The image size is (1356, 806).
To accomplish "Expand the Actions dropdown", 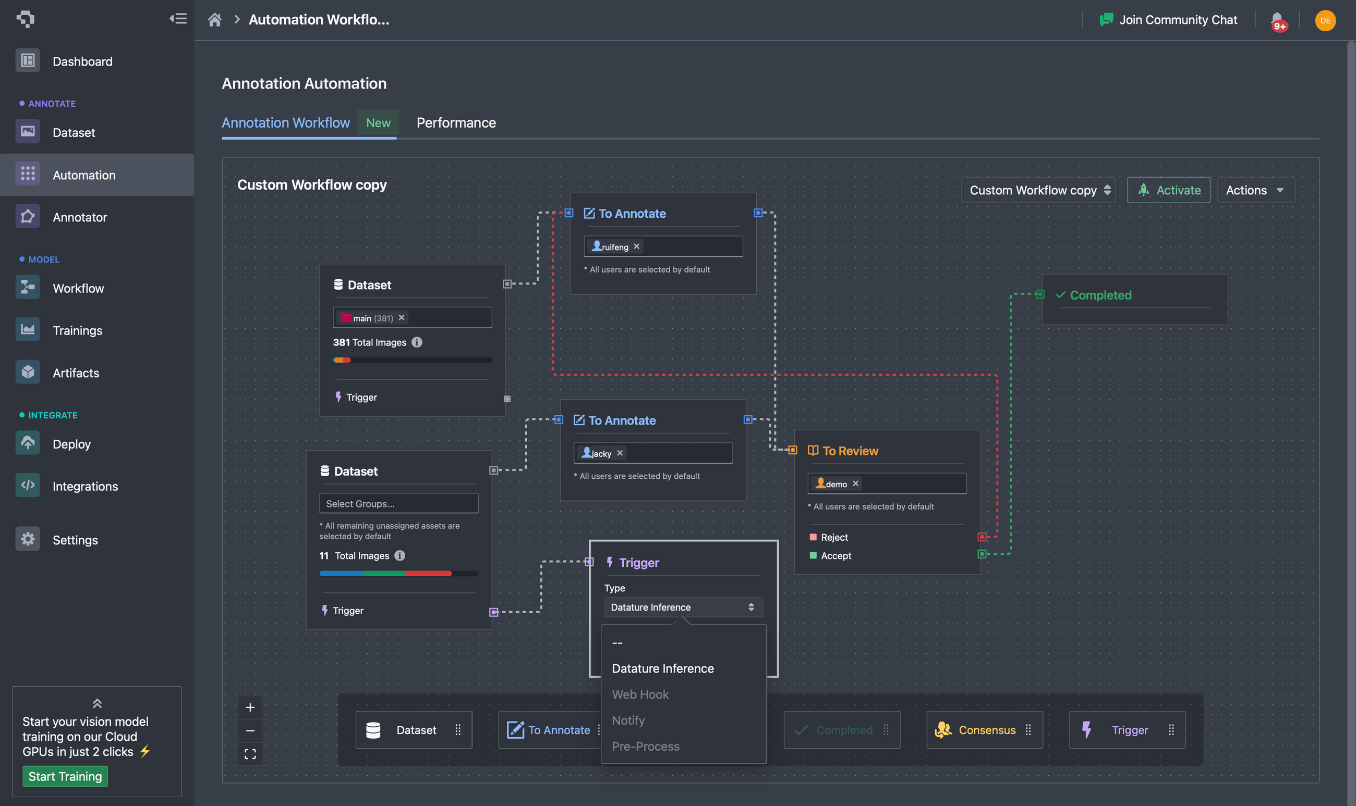I will (x=1255, y=190).
